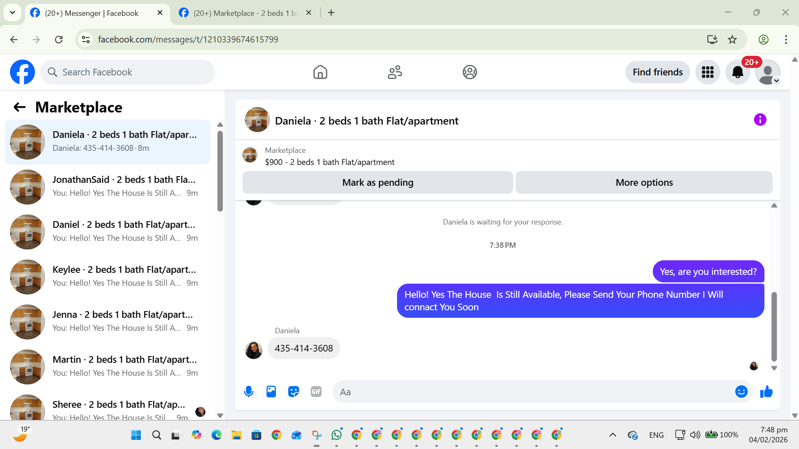Image resolution: width=799 pixels, height=449 pixels.
Task: Send a thumbs up like
Action: 766,392
